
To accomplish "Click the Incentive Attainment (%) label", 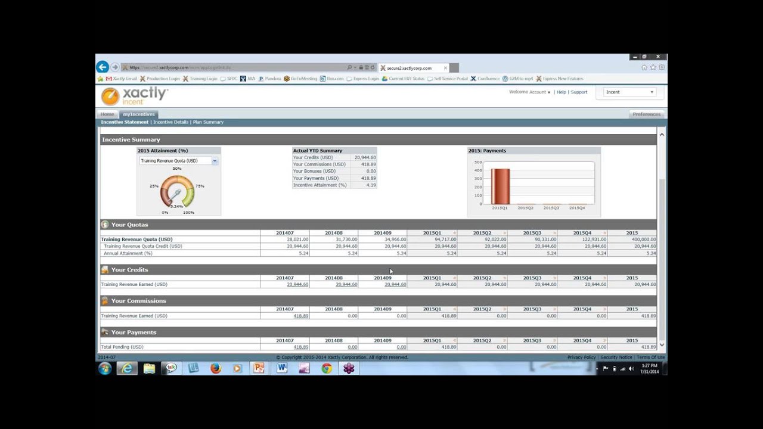I will pos(320,185).
